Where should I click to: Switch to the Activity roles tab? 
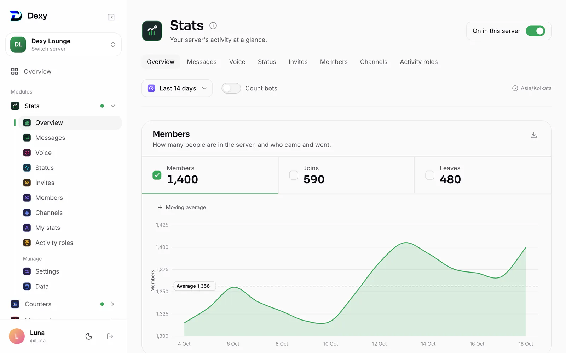(418, 62)
